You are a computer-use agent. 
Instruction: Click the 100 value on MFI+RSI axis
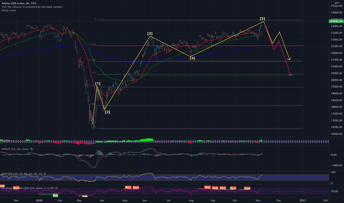coord(333,172)
